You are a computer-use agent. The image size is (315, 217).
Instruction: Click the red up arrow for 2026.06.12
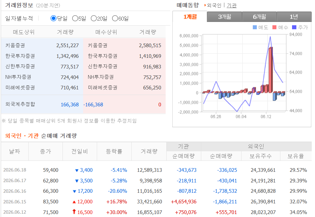pos(74,212)
